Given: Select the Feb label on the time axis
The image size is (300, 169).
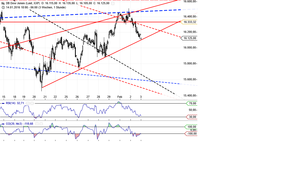Looking at the screenshot, I should click(120, 97).
